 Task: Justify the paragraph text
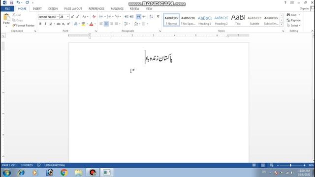[116, 24]
